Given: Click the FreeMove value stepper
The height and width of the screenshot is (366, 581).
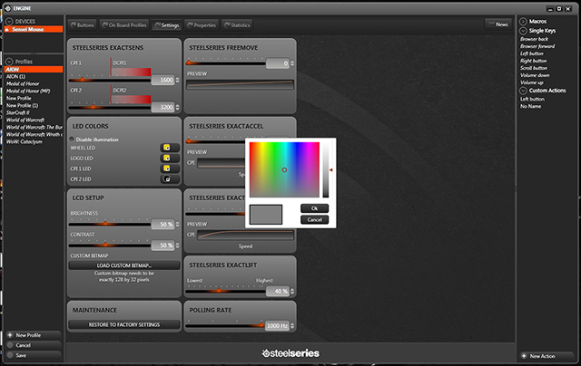Looking at the screenshot, I should pyautogui.click(x=292, y=63).
